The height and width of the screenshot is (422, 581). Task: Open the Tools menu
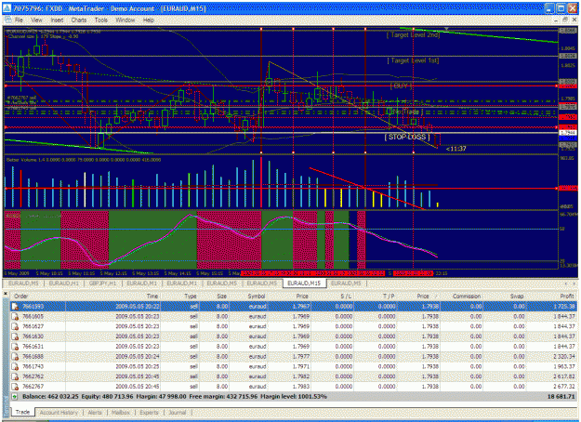(100, 20)
